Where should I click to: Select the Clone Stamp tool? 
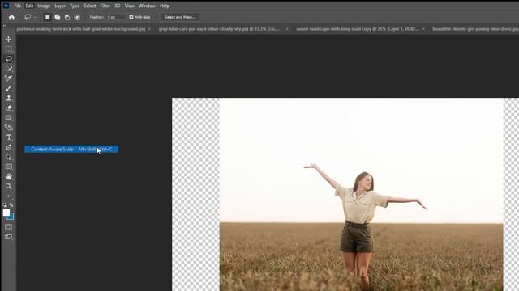(x=9, y=98)
